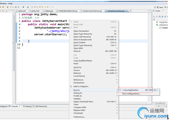Image resolution: width=169 pixels, height=121 pixels.
Task: Click the Collapse All icon in Outline toolbar
Action: (x=157, y=17)
